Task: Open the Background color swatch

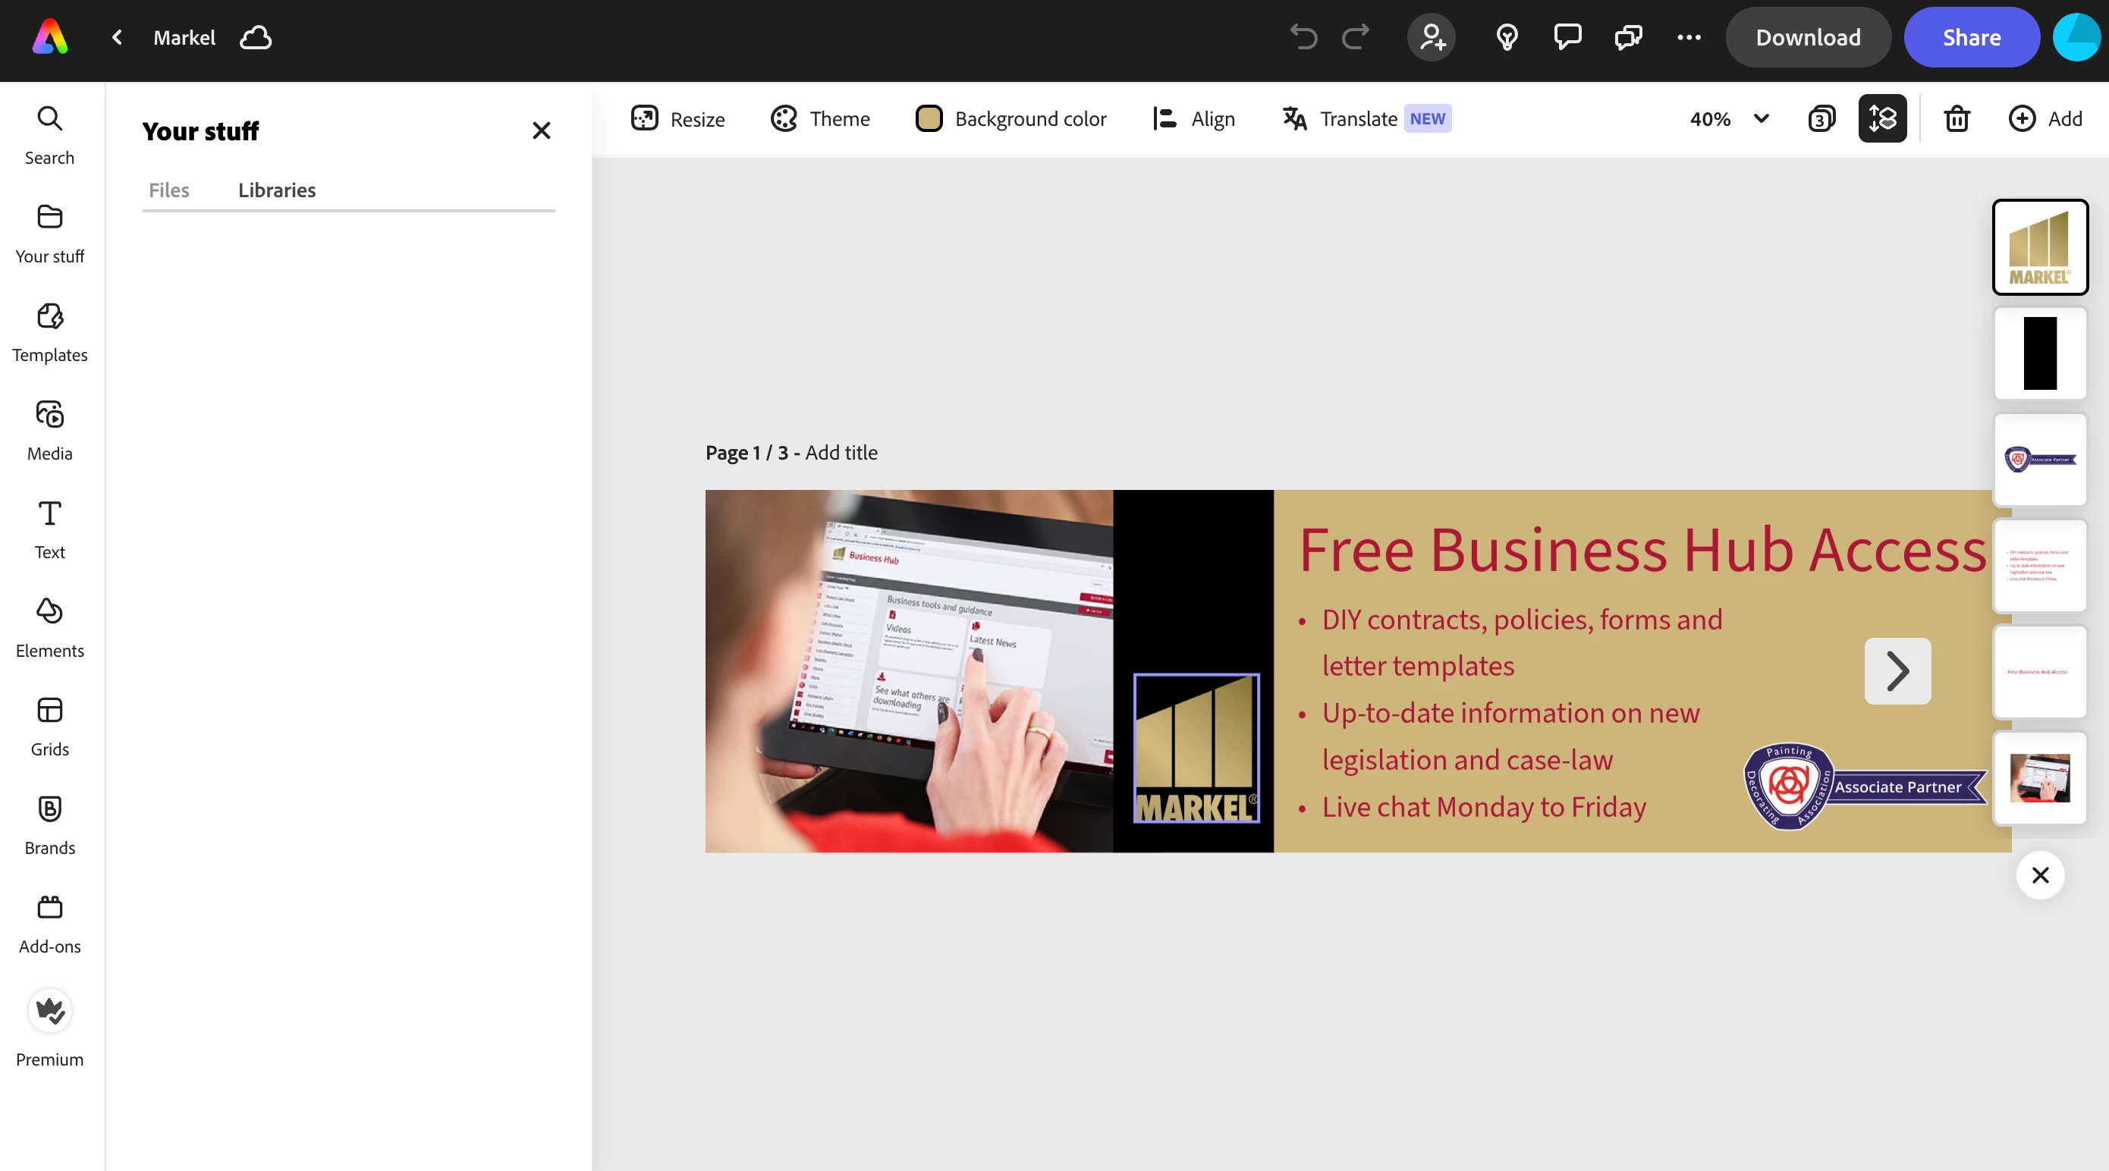Action: [929, 118]
